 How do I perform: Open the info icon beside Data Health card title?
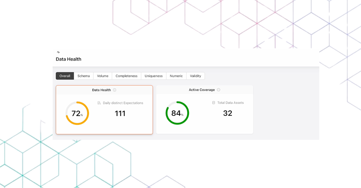[x=114, y=90]
